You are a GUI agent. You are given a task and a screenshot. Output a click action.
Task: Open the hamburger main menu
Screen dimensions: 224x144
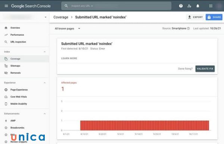pos(6,6)
